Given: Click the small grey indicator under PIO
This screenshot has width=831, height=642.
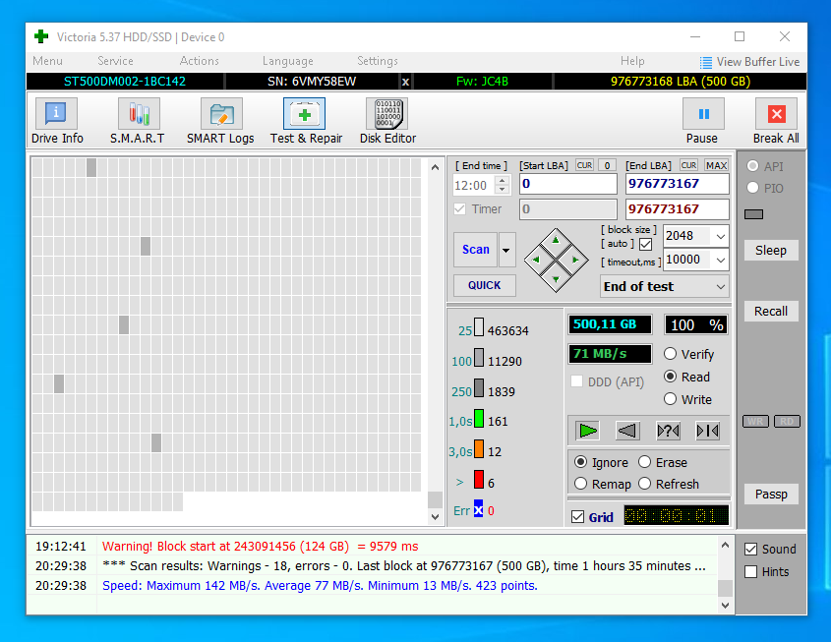Looking at the screenshot, I should coord(753,214).
